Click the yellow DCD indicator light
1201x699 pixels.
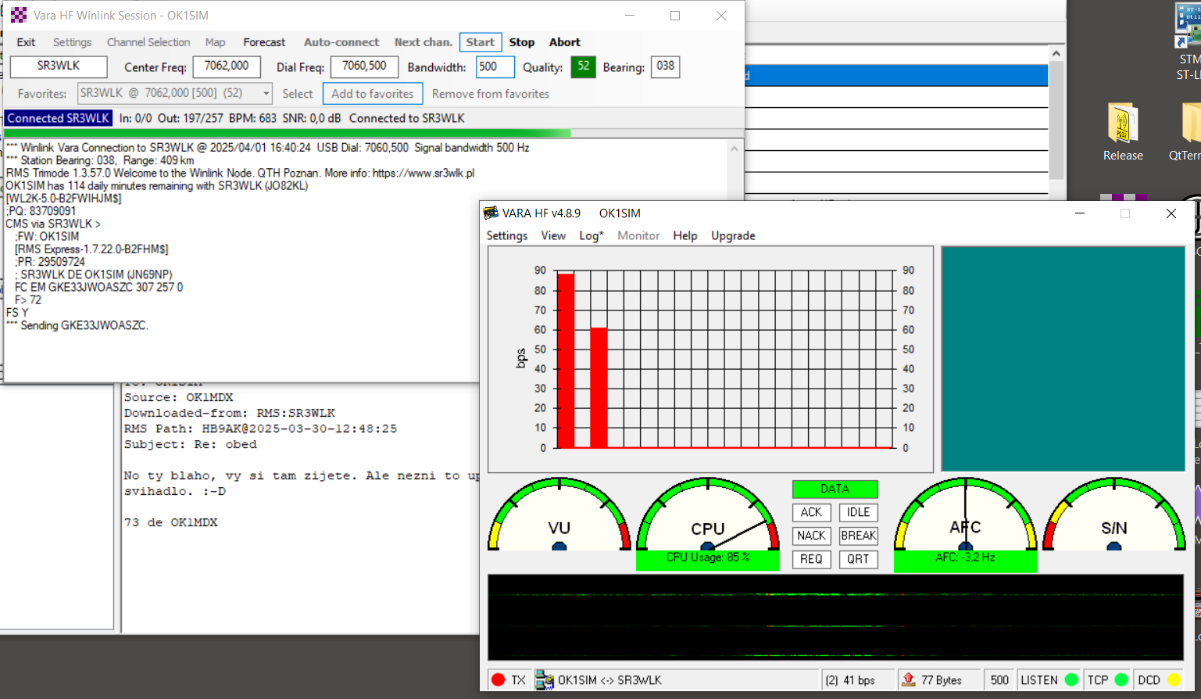tap(1174, 680)
